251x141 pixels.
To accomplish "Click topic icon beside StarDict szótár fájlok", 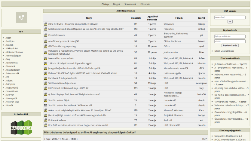I will click(46, 100).
